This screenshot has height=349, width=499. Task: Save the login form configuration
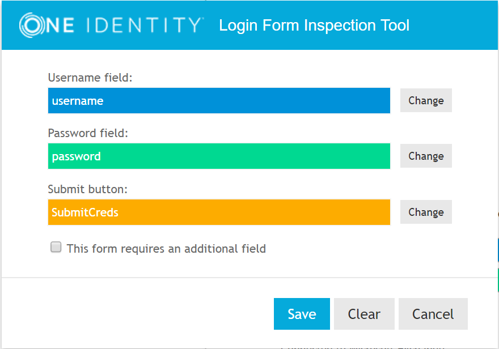(x=302, y=314)
